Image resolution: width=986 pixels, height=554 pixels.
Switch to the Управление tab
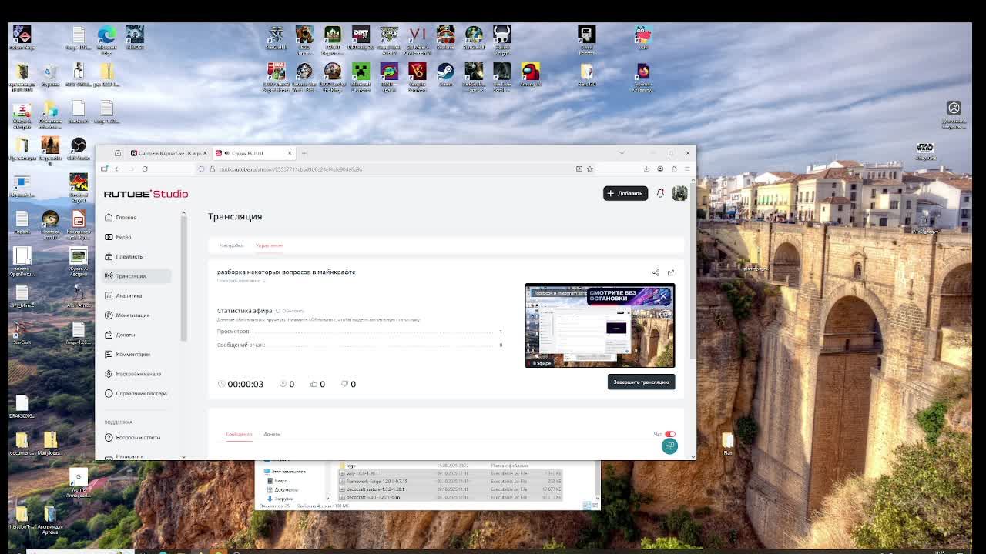click(269, 245)
